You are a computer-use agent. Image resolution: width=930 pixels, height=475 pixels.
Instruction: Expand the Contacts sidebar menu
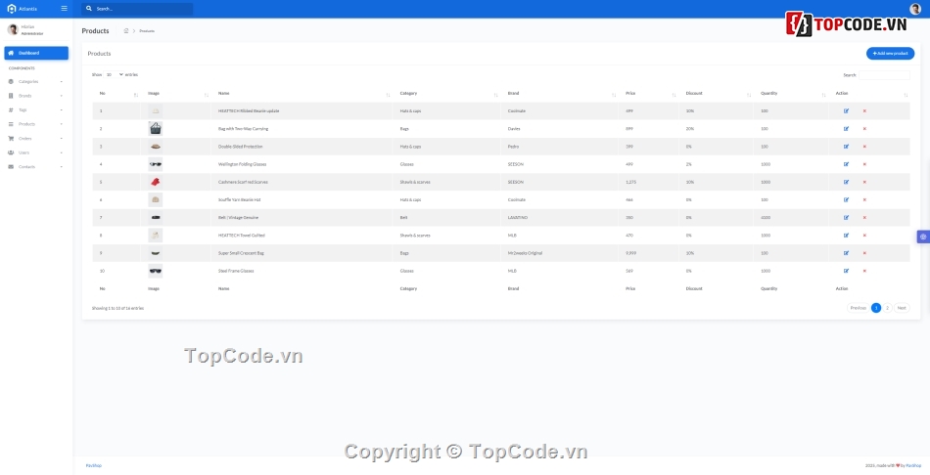[36, 167]
